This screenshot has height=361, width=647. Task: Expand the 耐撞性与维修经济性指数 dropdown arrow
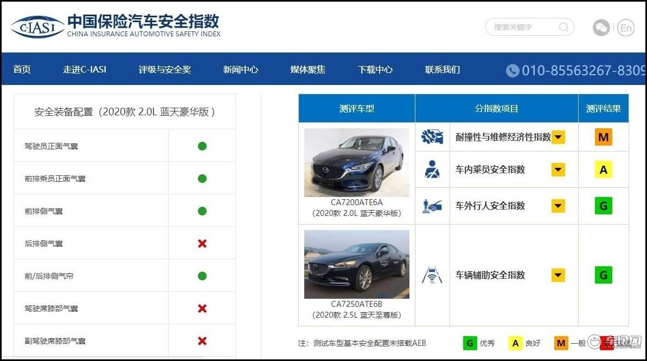click(558, 137)
